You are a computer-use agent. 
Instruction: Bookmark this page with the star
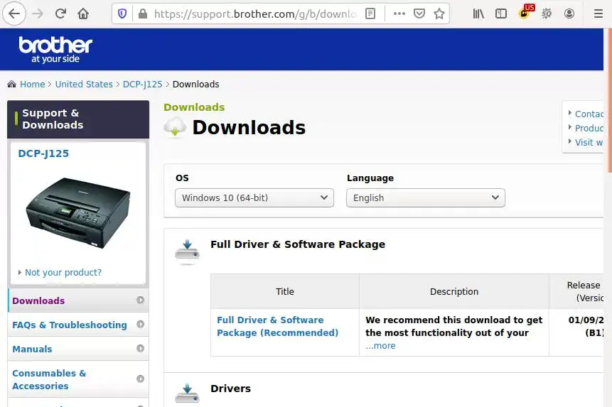pyautogui.click(x=439, y=14)
